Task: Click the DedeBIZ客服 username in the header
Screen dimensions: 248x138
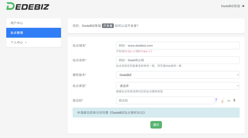Action: pos(230,6)
